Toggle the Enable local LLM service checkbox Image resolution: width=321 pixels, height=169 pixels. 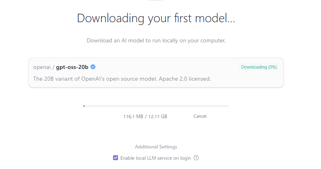pos(116,158)
